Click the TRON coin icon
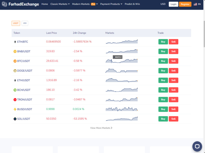The image size is (205, 153). coord(15,100)
